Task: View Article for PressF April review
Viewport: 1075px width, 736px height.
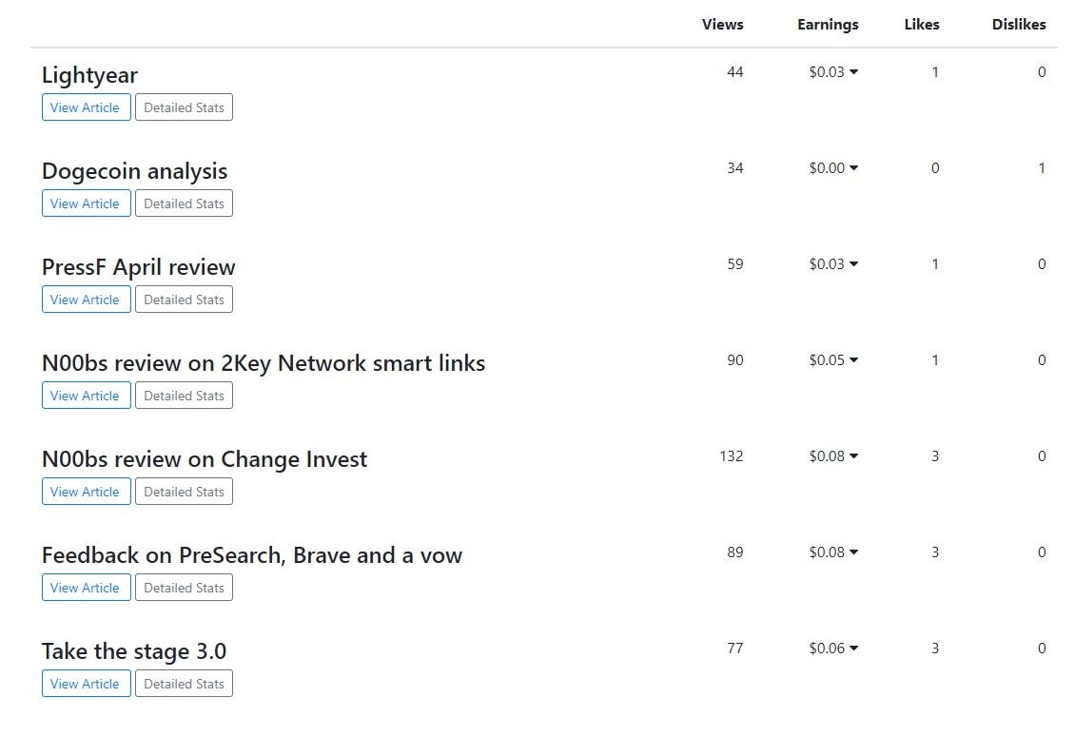Action: (87, 299)
